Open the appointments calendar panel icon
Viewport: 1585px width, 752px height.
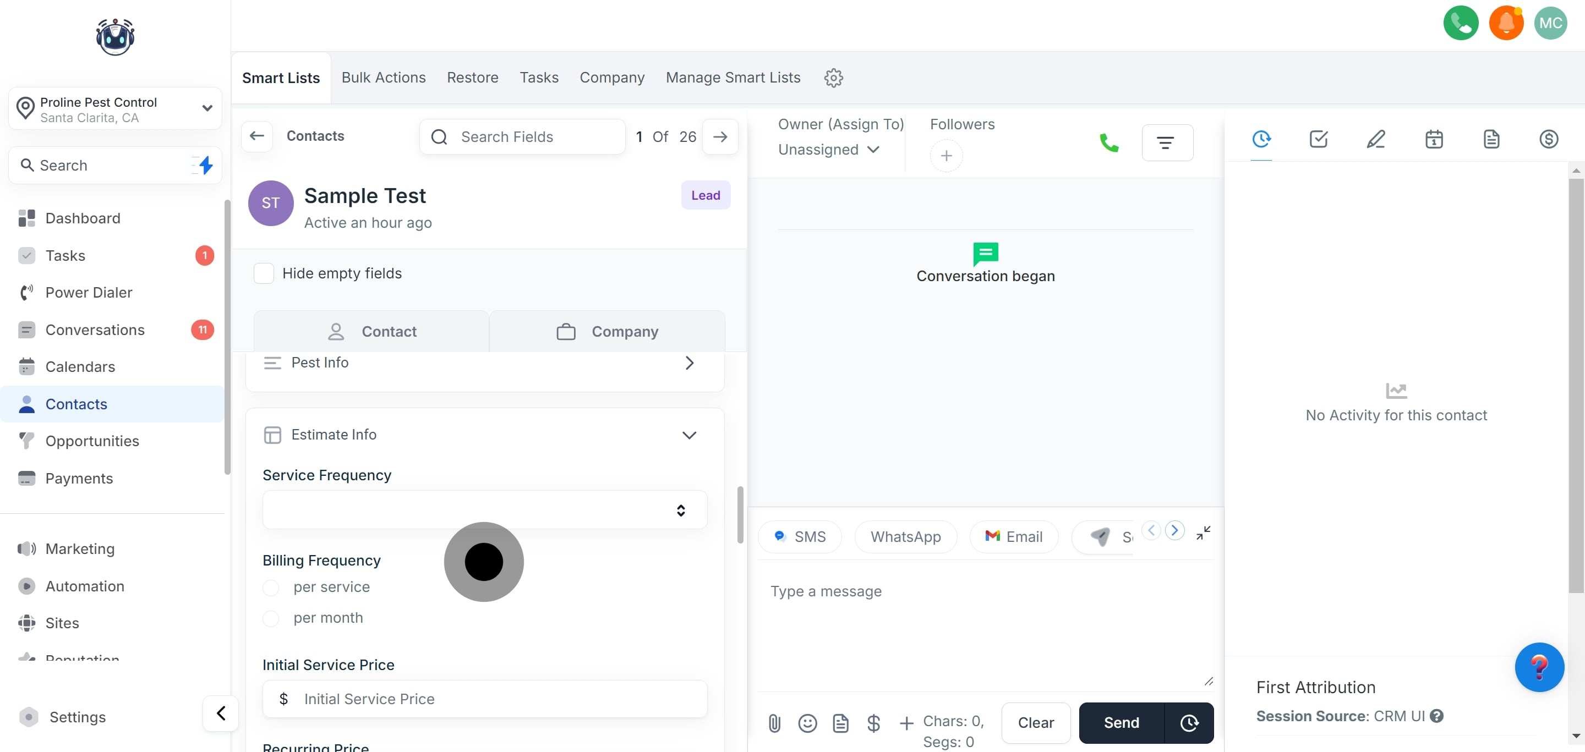coord(1434,139)
